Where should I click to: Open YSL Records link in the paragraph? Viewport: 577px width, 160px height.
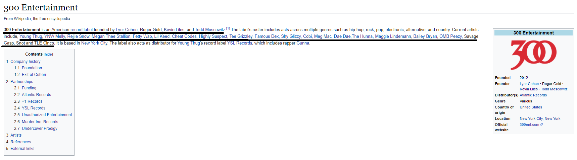[239, 43]
